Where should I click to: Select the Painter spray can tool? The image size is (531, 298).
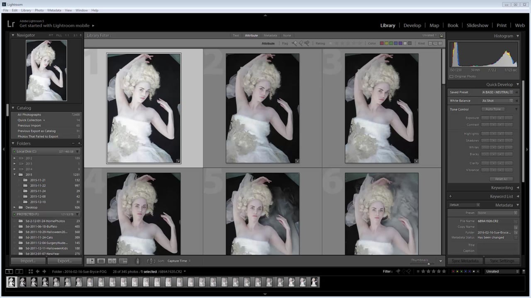tap(138, 261)
